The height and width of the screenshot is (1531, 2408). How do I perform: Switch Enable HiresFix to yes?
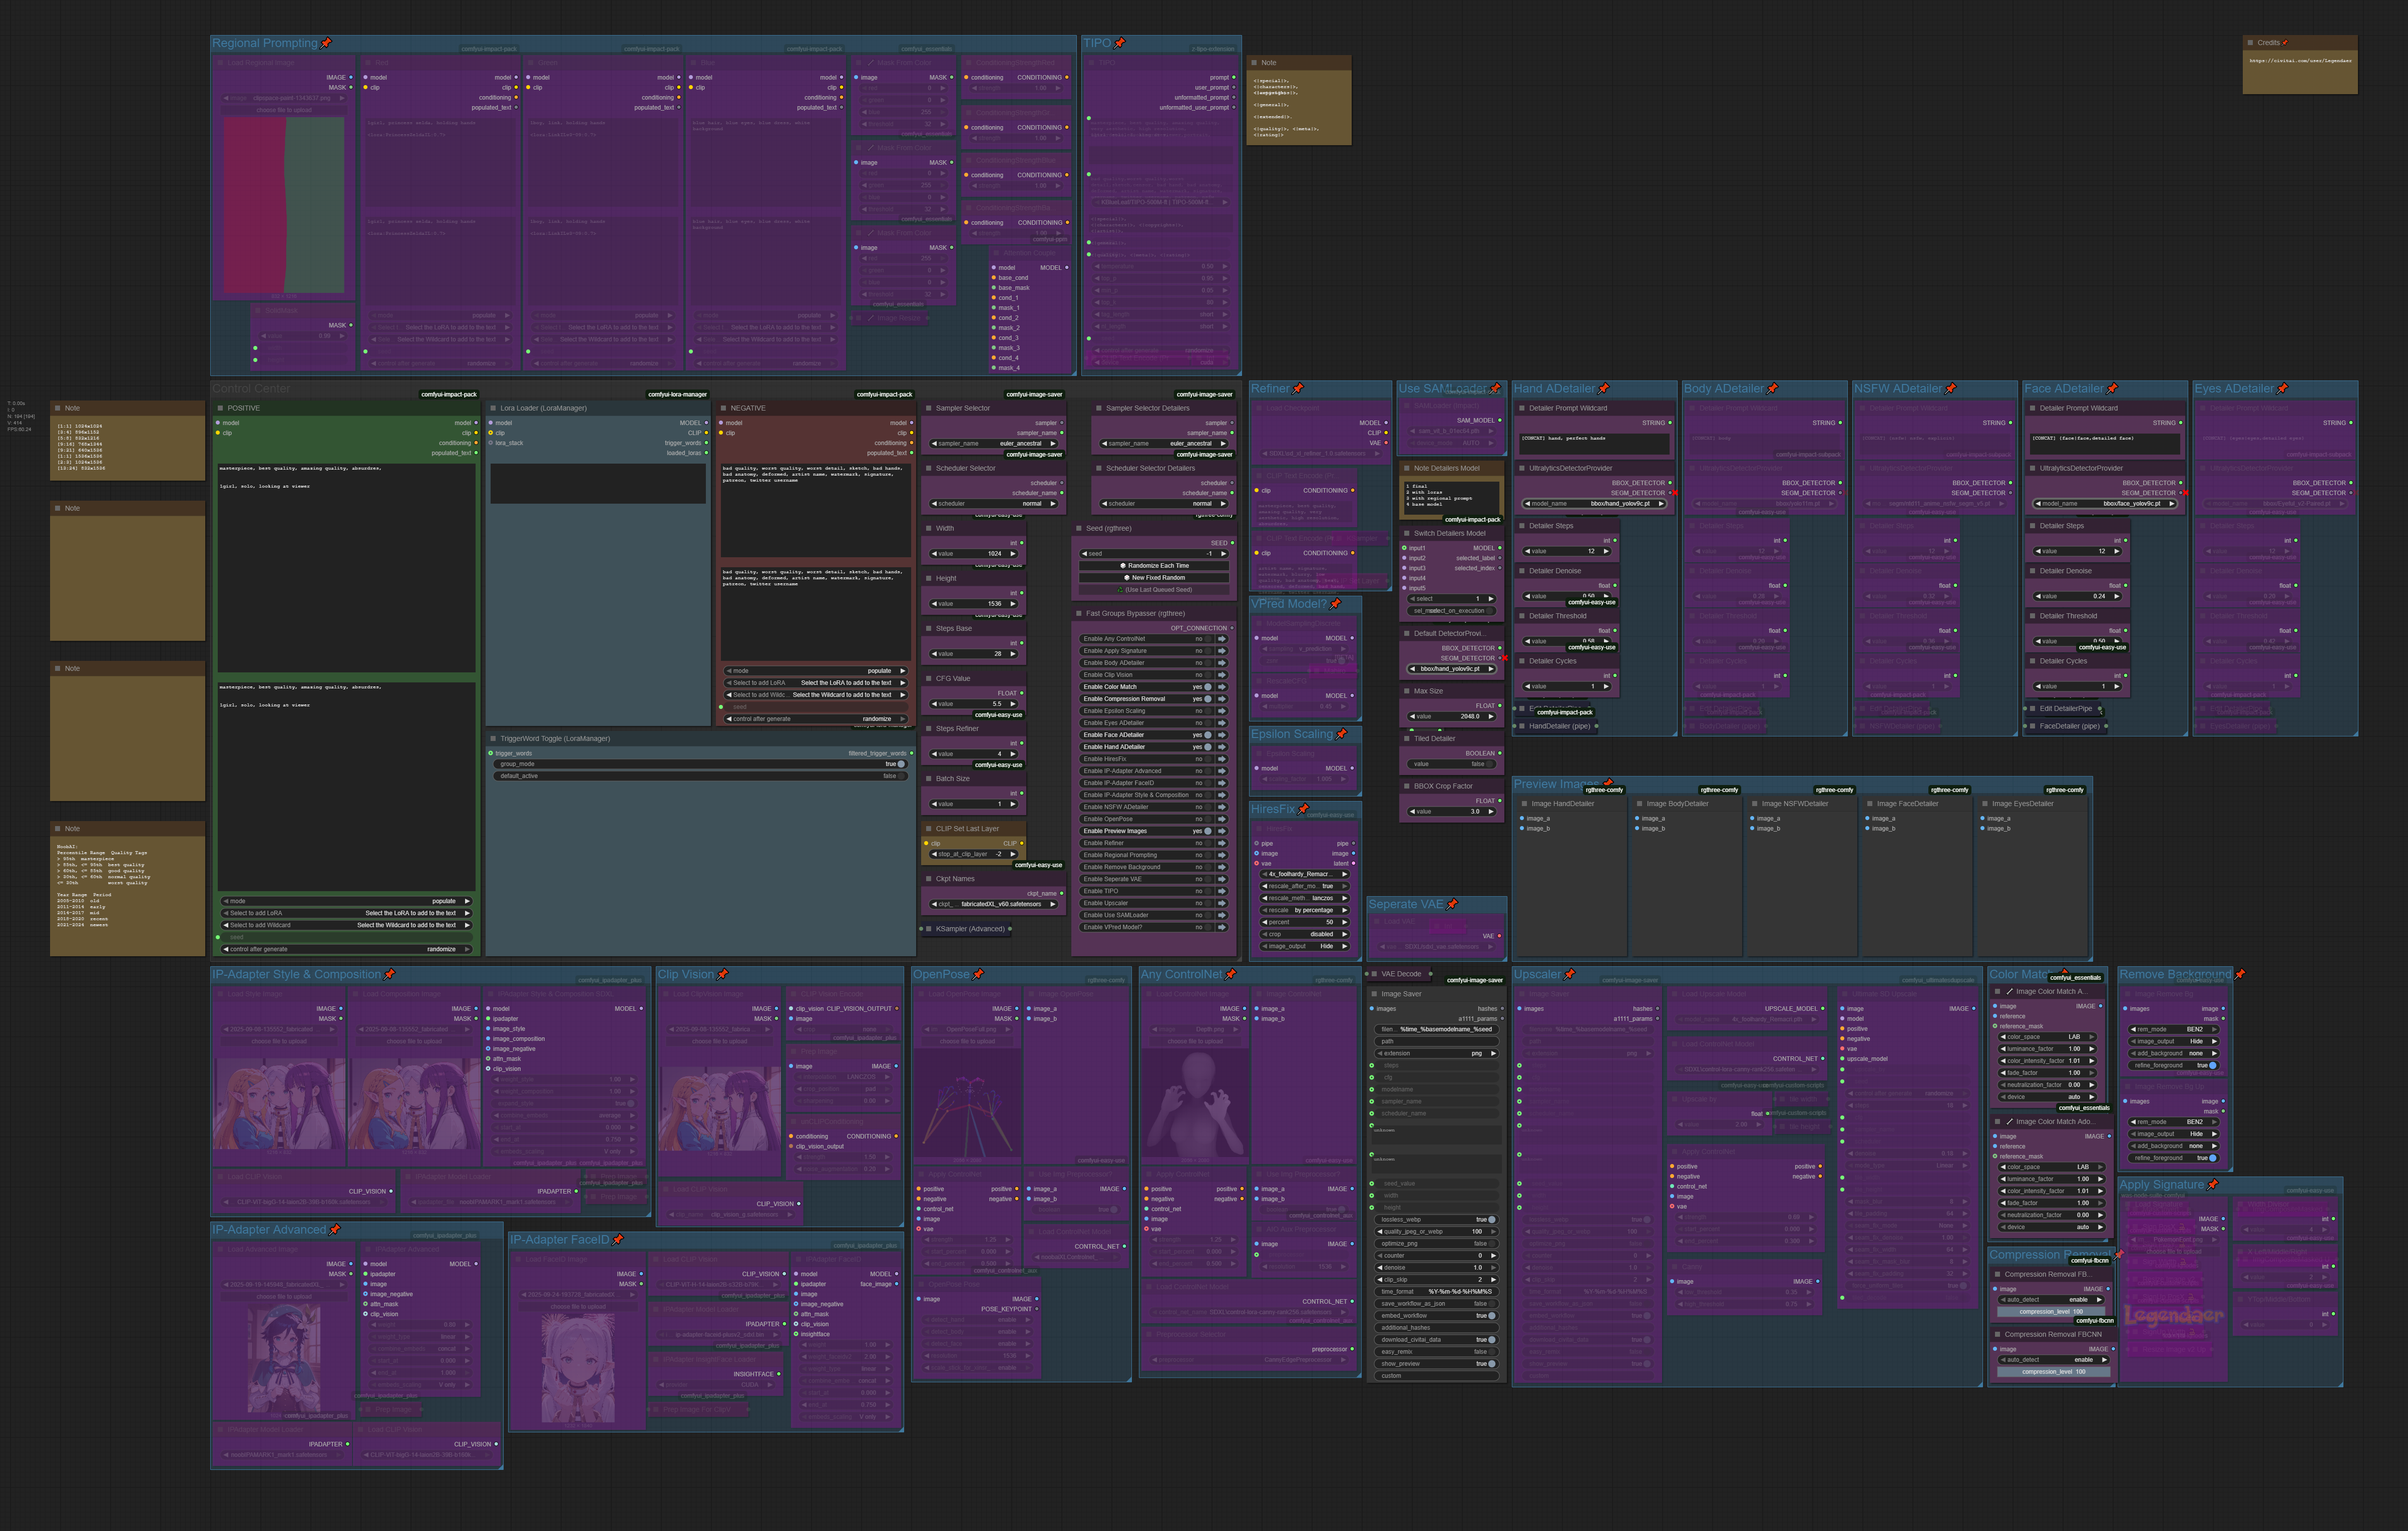tap(1208, 759)
